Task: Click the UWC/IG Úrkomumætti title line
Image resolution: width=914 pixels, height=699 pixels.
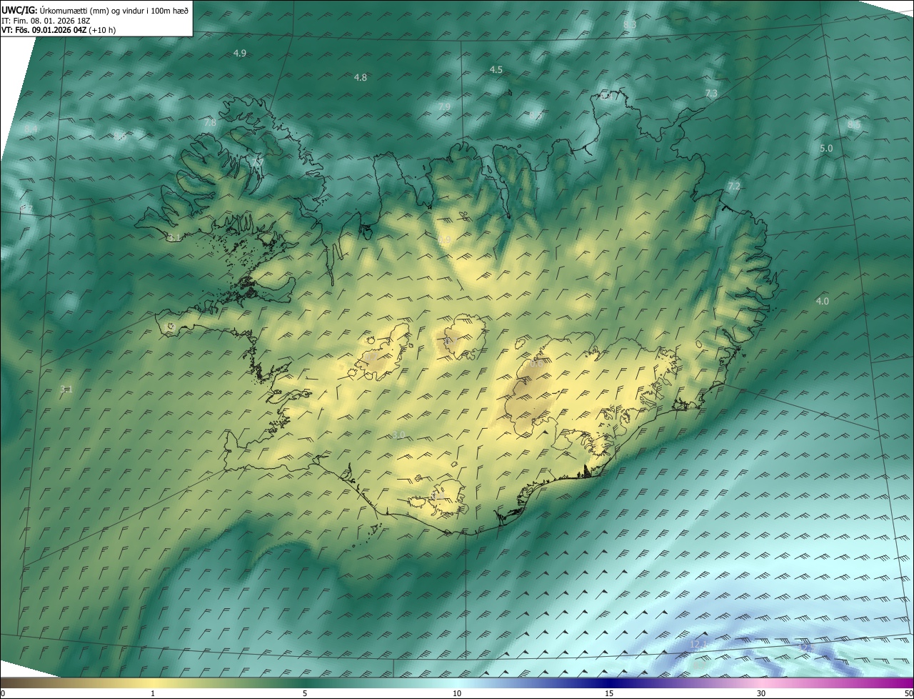Action: 95,10
